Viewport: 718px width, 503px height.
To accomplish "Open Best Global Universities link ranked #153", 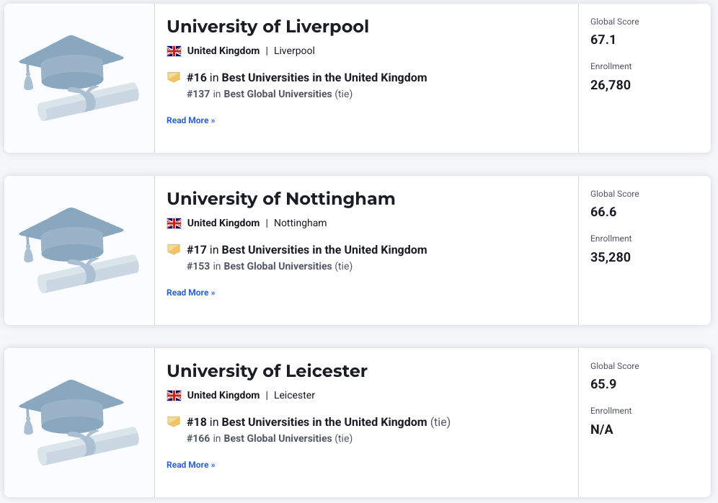I will (278, 266).
